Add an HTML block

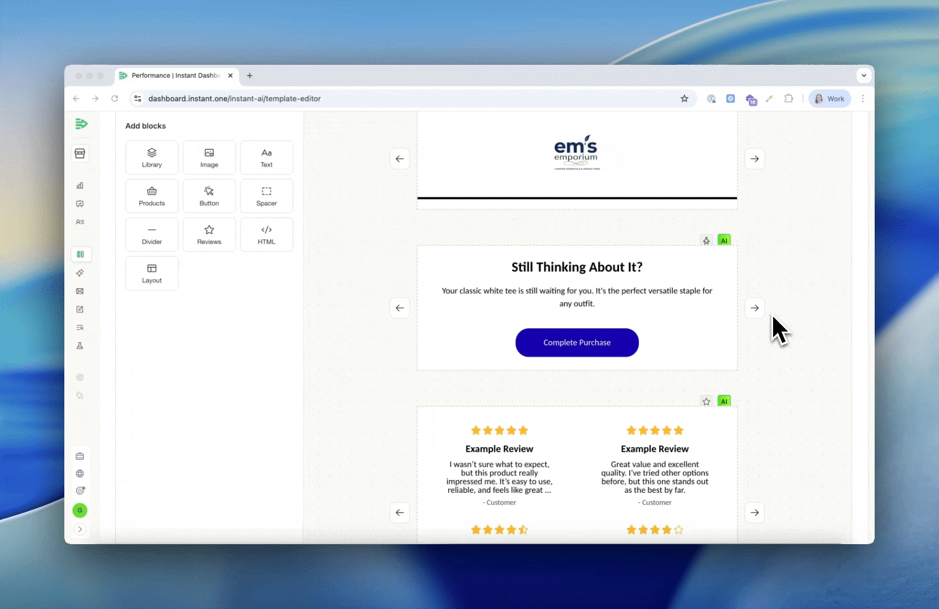(266, 235)
